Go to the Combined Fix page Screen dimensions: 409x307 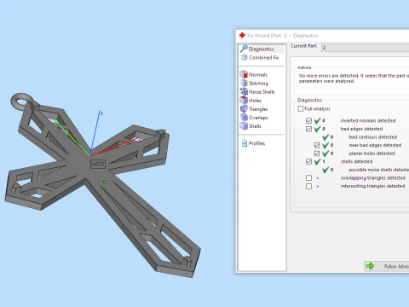pyautogui.click(x=264, y=57)
